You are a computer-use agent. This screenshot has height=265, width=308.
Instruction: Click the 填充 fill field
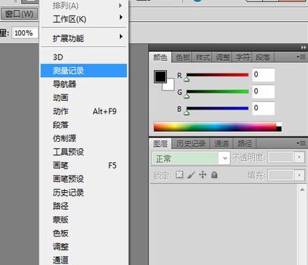pyautogui.click(x=281, y=175)
